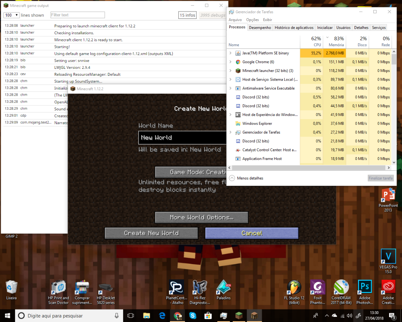This screenshot has width=402, height=322.
Task: Click the Task Manager horizontal scrollbar
Action: click(x=309, y=168)
